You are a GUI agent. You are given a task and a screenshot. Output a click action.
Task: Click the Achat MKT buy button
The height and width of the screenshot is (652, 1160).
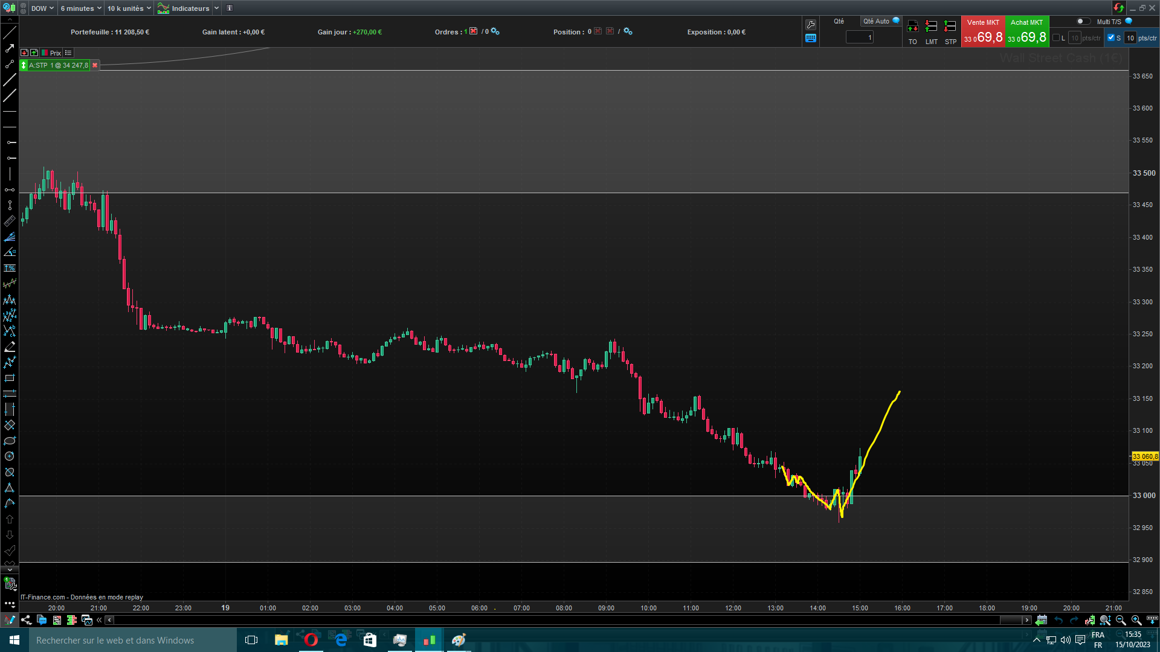[x=1027, y=31]
